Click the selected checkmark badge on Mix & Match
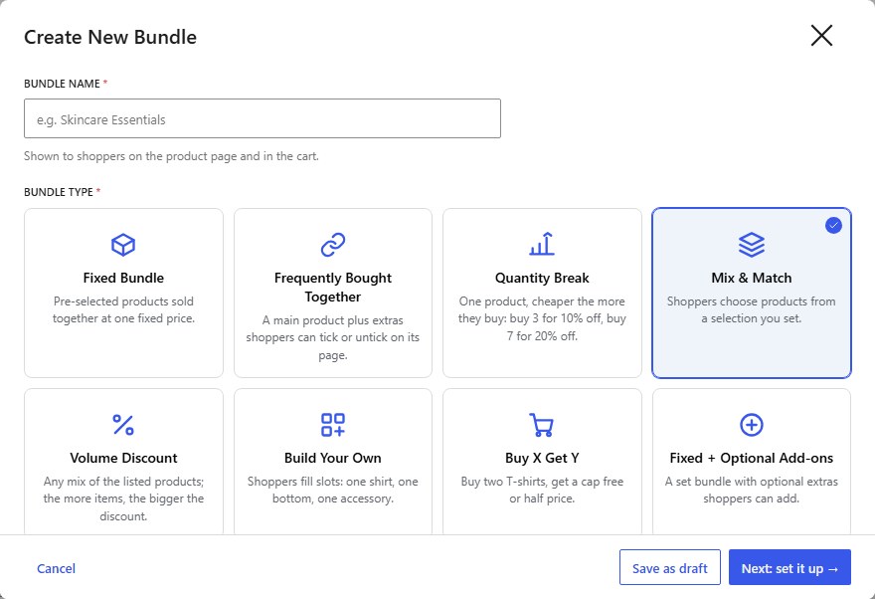875x599 pixels. coord(833,225)
